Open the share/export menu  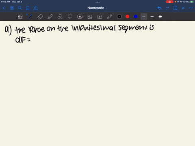coord(36,8)
